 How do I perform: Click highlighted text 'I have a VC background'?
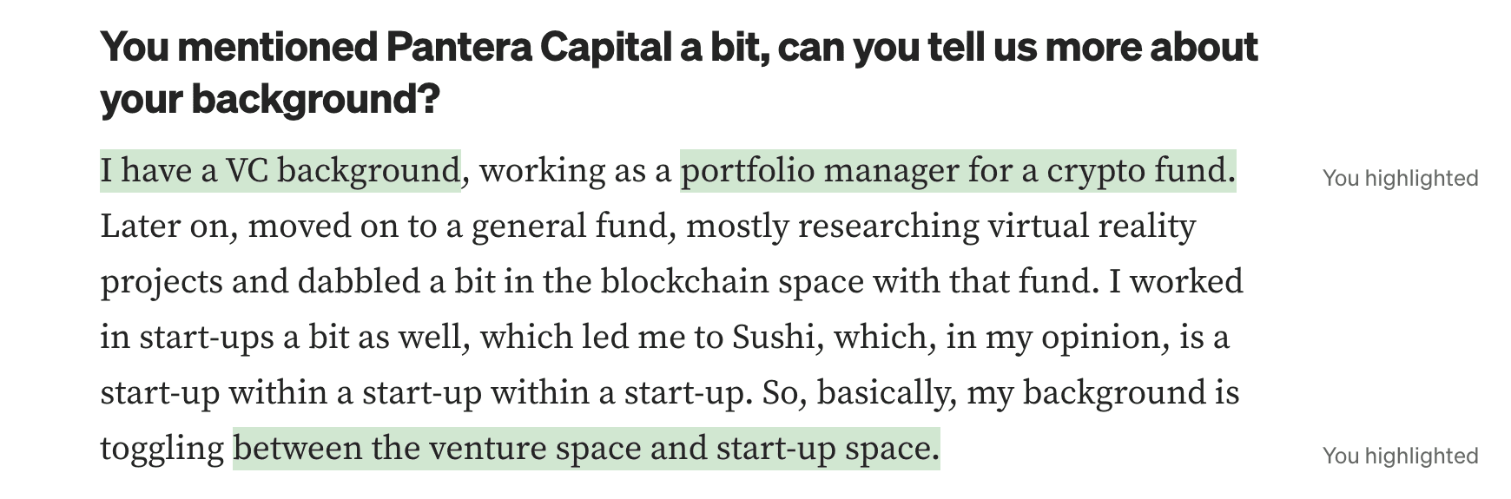tap(280, 171)
